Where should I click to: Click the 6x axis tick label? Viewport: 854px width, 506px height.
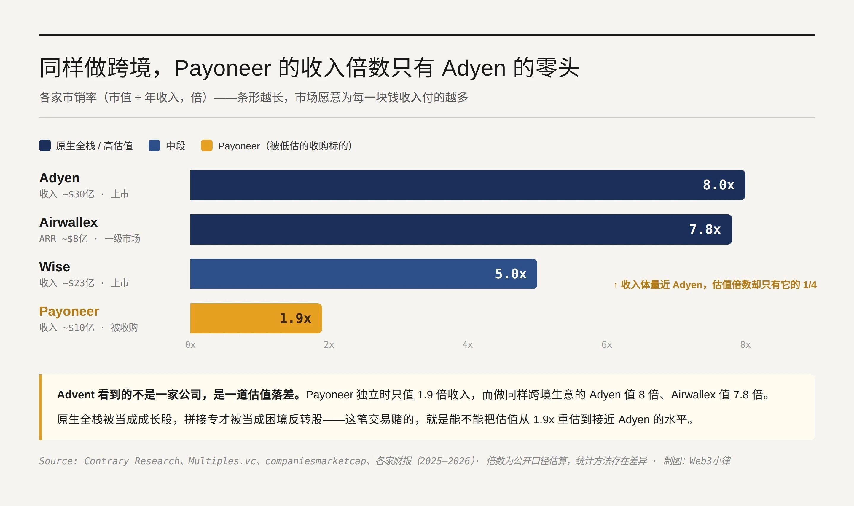(606, 345)
